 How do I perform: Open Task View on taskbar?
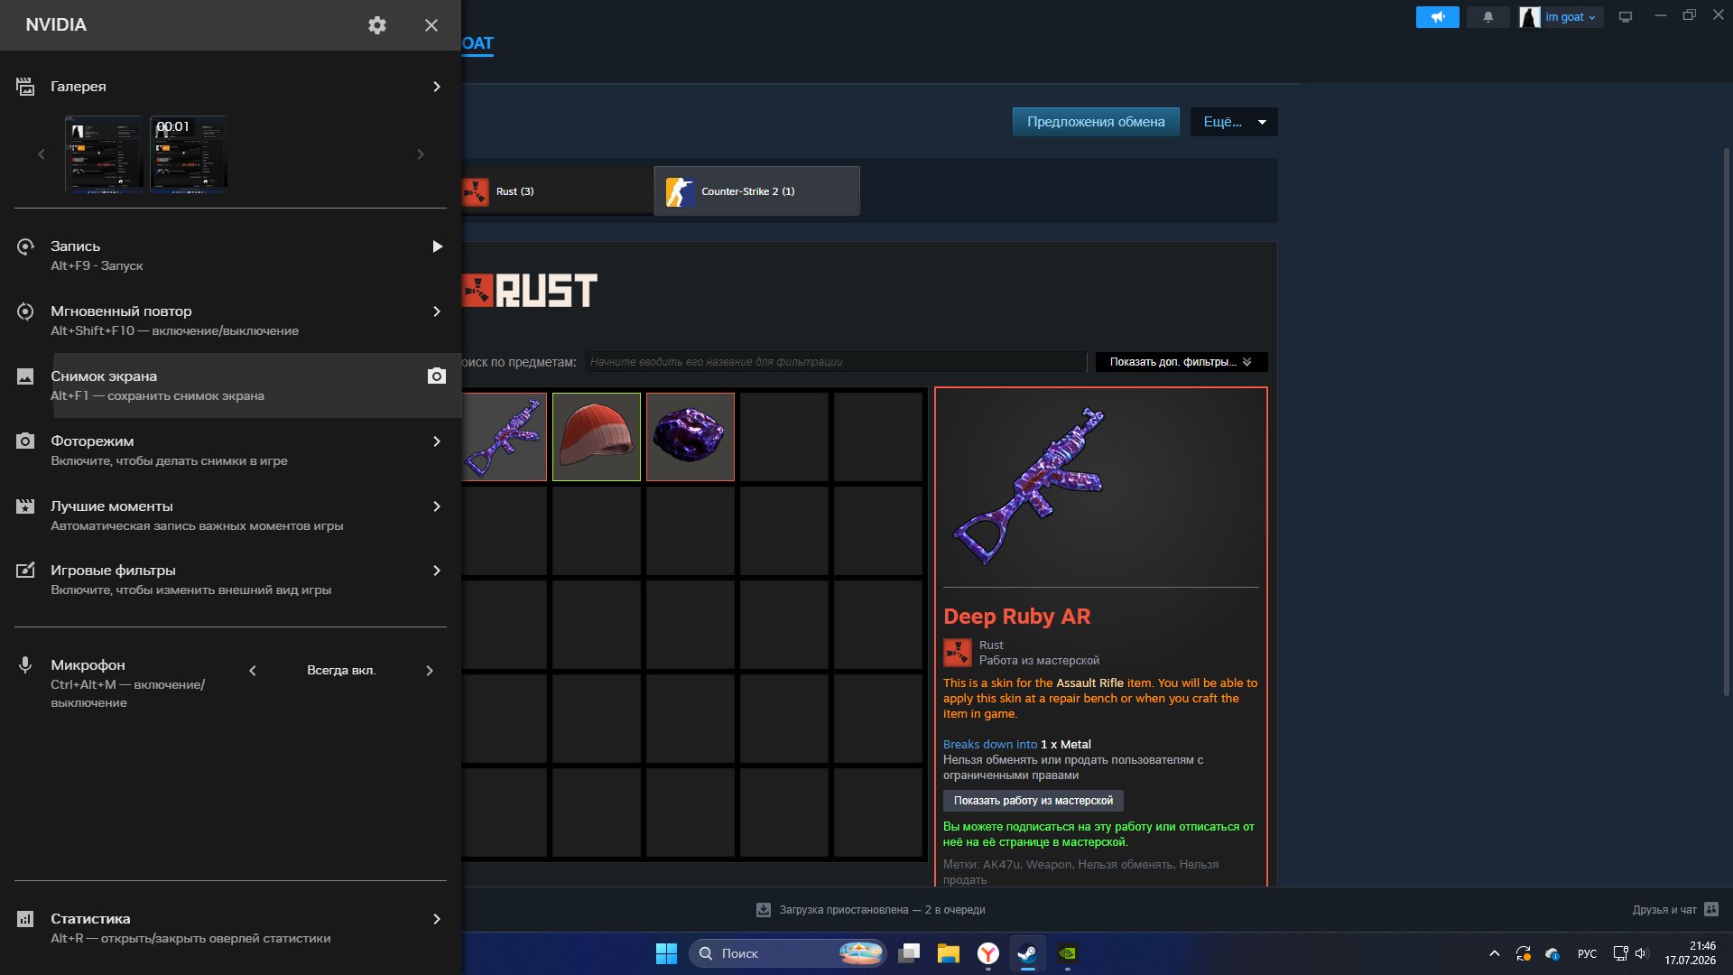click(x=909, y=953)
